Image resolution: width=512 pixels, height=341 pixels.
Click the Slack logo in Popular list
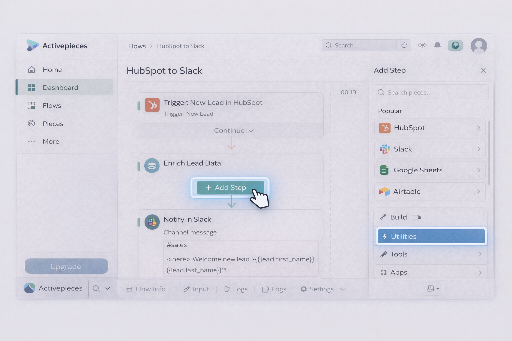(x=385, y=149)
